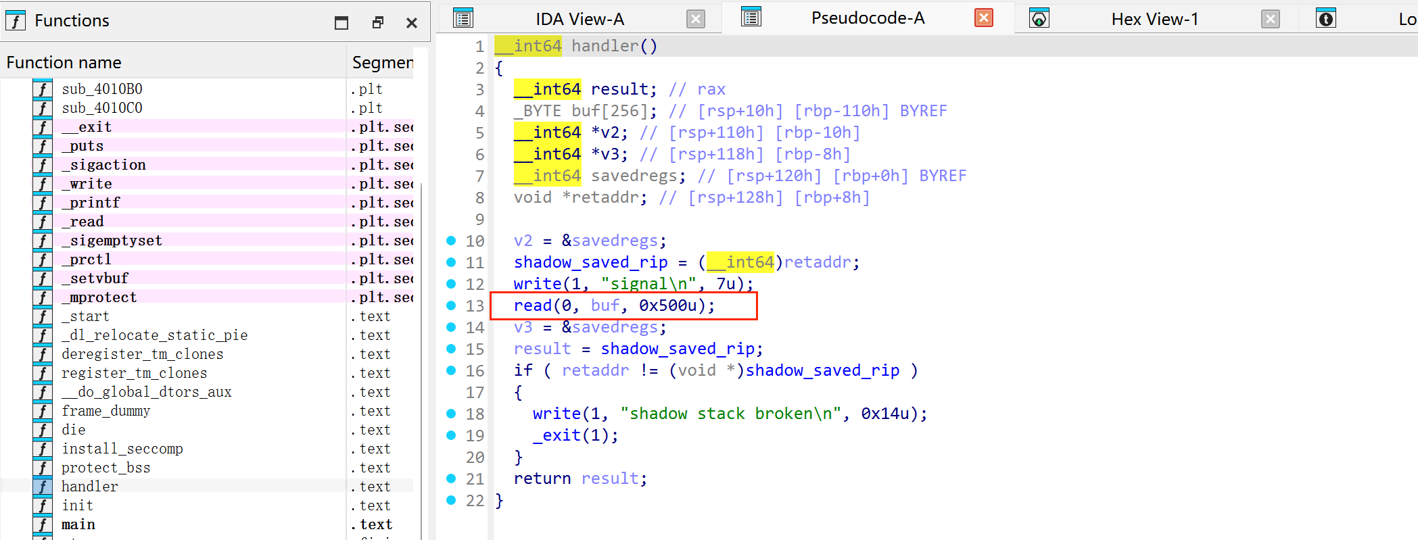The height and width of the screenshot is (540, 1418).
Task: Select the install_seccomp function row
Action: 207,449
